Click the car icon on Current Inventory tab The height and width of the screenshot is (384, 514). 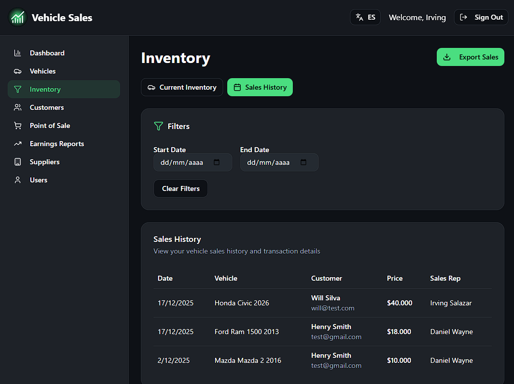(151, 88)
